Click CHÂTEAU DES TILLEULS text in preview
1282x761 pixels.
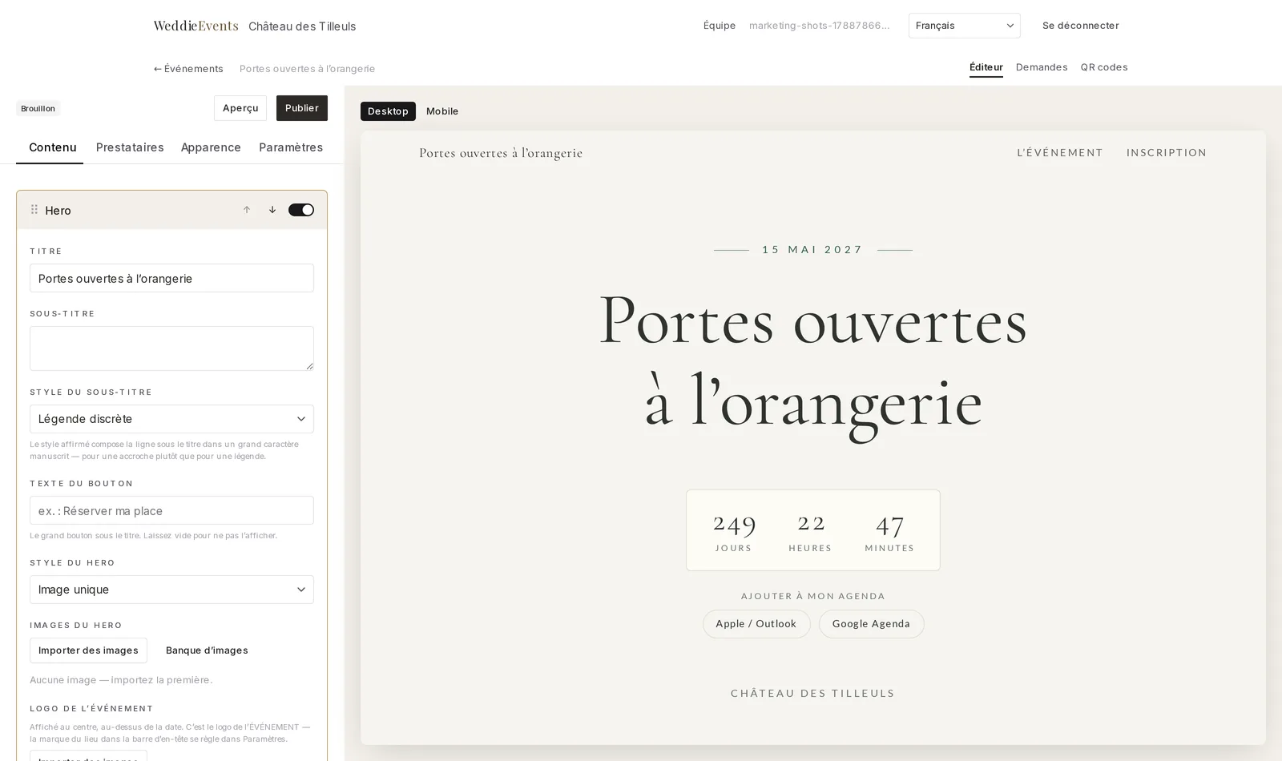coord(812,694)
